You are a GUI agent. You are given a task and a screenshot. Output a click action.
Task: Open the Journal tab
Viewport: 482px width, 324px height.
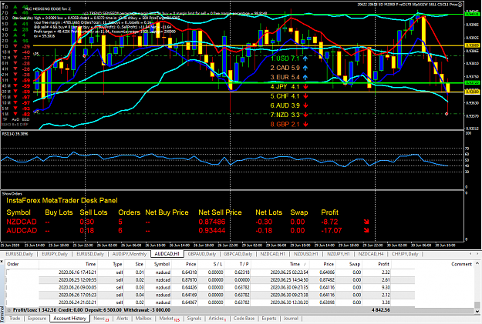pos(291,319)
